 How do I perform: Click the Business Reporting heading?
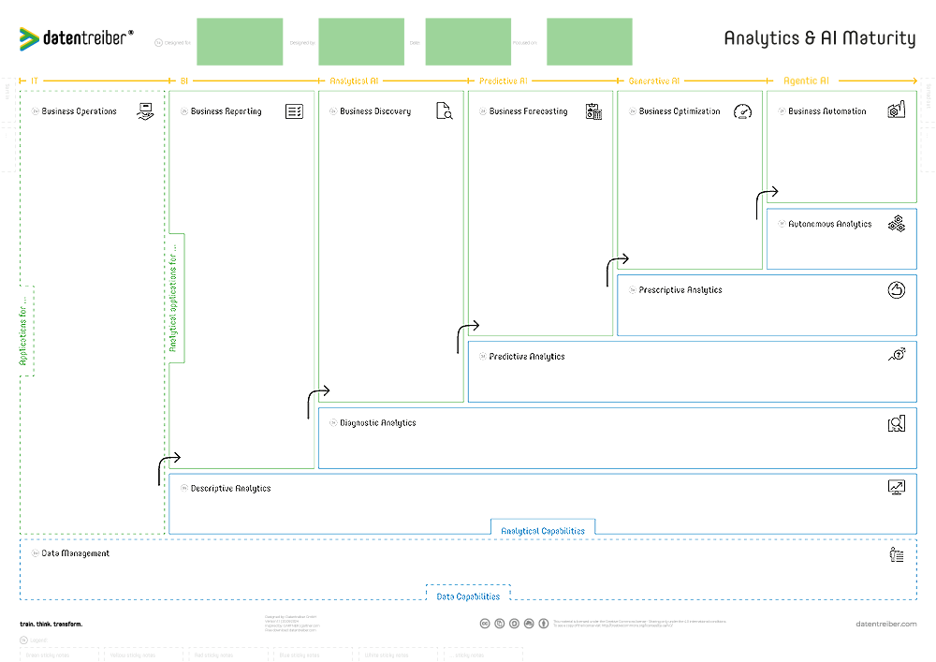click(227, 111)
